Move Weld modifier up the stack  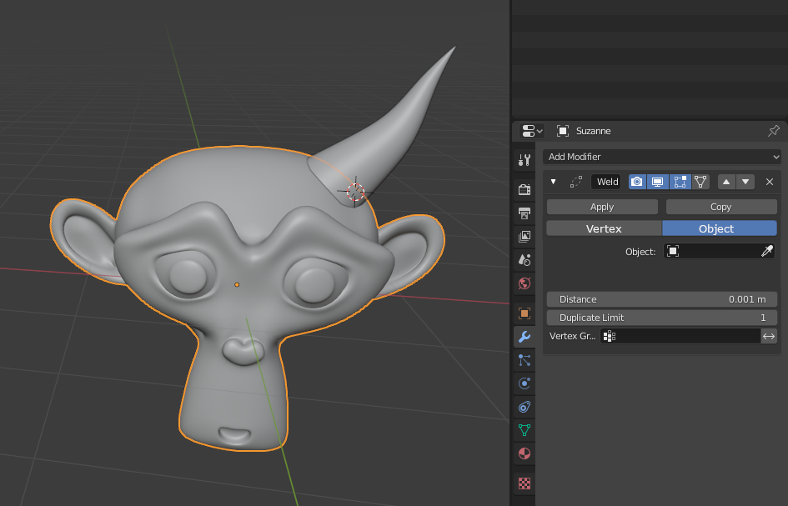pyautogui.click(x=726, y=182)
